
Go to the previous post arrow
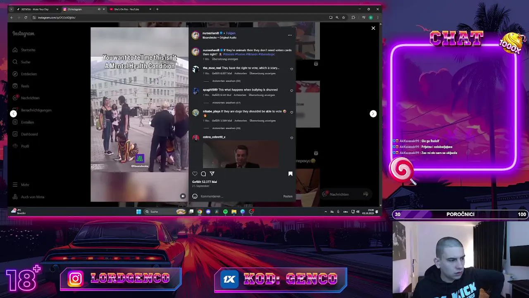(x=13, y=113)
